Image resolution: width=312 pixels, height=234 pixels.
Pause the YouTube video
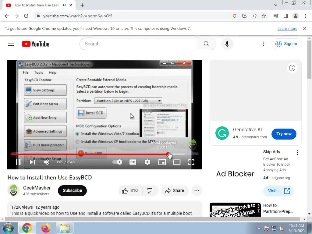[18, 162]
